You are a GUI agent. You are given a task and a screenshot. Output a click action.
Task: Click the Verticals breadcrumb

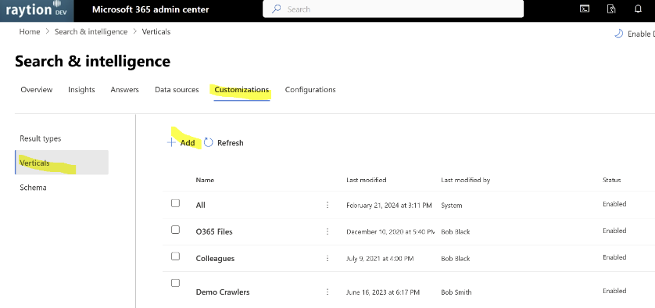tap(156, 32)
